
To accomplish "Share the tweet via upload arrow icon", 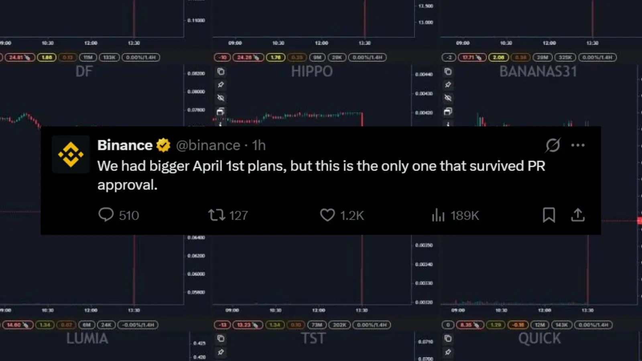I will (x=578, y=215).
